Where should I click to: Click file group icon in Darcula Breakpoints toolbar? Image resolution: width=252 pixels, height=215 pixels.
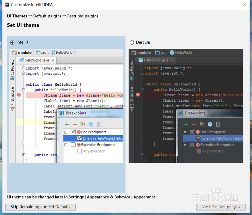click(x=218, y=124)
